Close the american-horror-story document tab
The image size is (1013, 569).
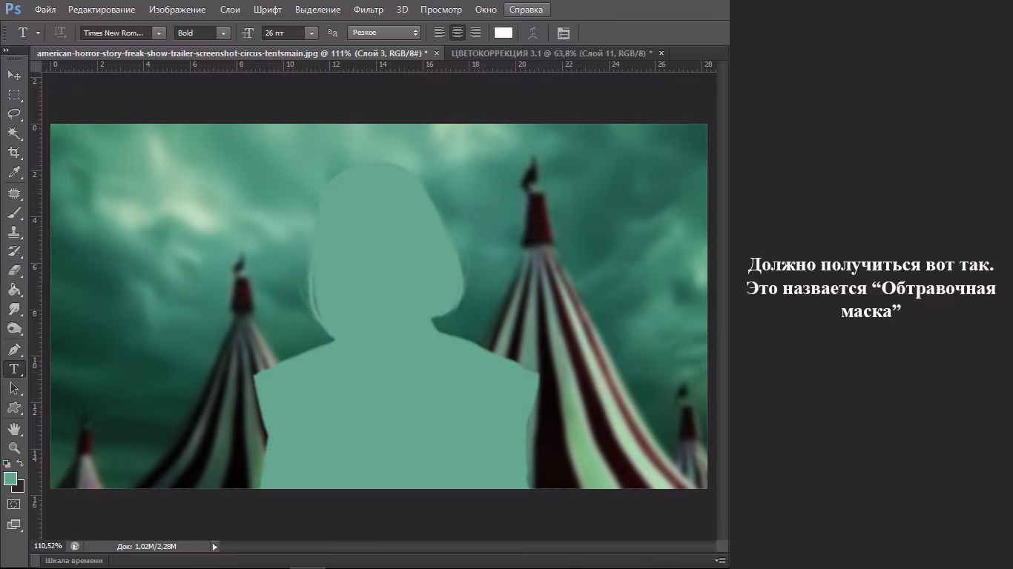(437, 53)
